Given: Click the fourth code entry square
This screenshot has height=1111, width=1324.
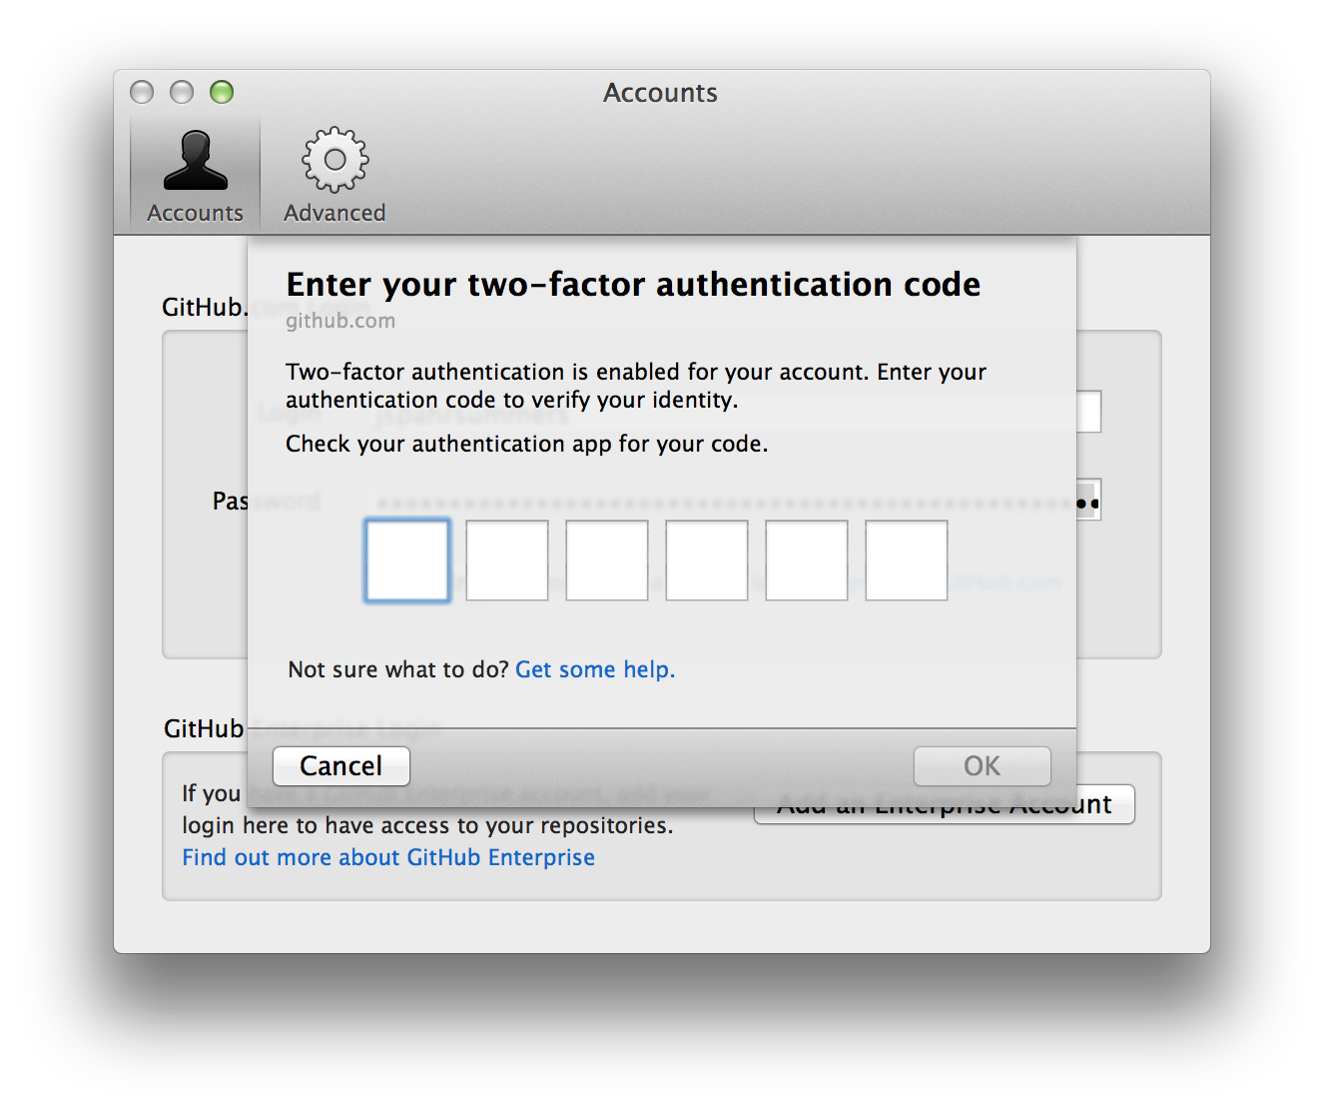Looking at the screenshot, I should tap(706, 560).
